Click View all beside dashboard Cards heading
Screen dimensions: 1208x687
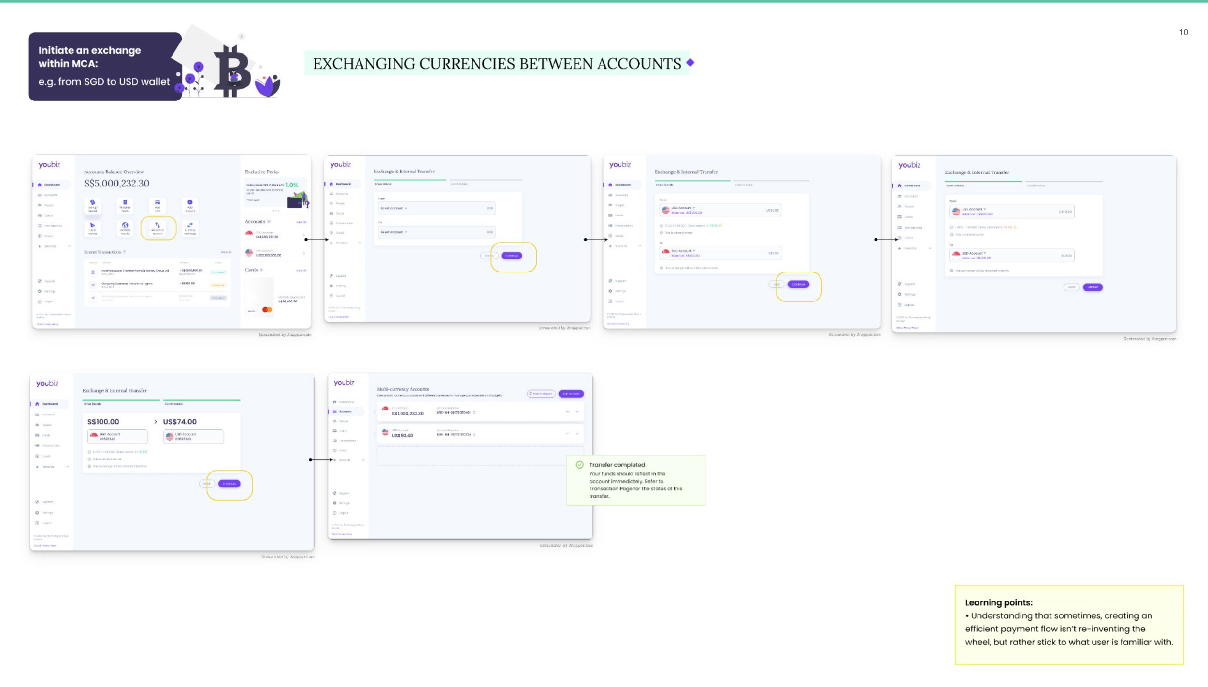click(x=301, y=271)
